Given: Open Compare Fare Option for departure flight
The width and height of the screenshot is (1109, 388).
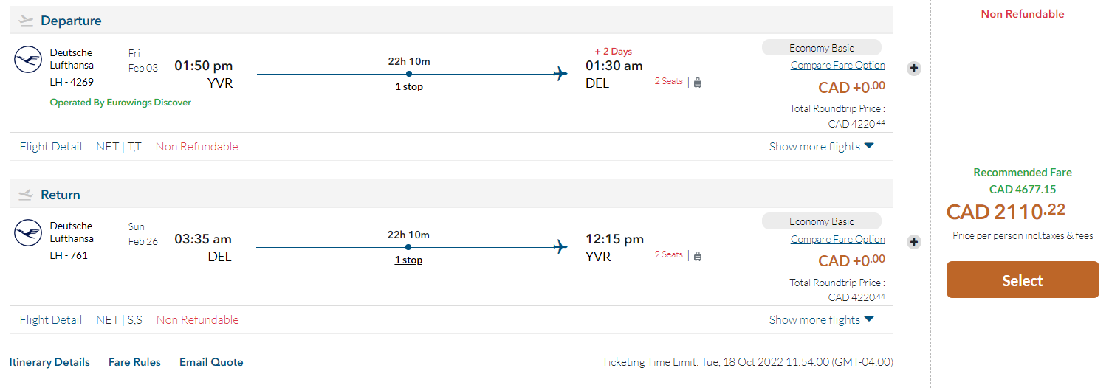Looking at the screenshot, I should tap(837, 65).
